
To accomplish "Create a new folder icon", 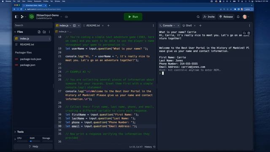I will (44, 32).
